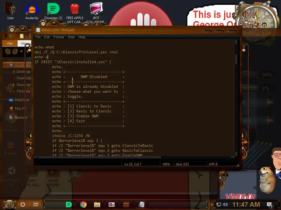Select Pictures in Explorer navigation pane
This screenshot has height=210, width=281.
[x=21, y=91]
